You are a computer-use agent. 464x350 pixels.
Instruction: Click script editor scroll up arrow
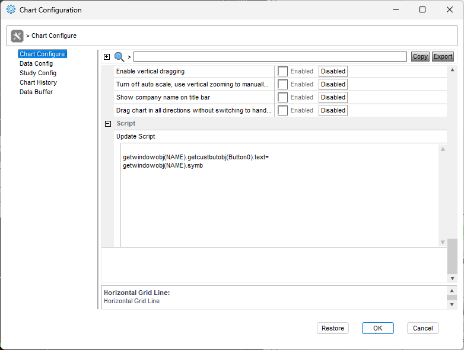[443, 149]
